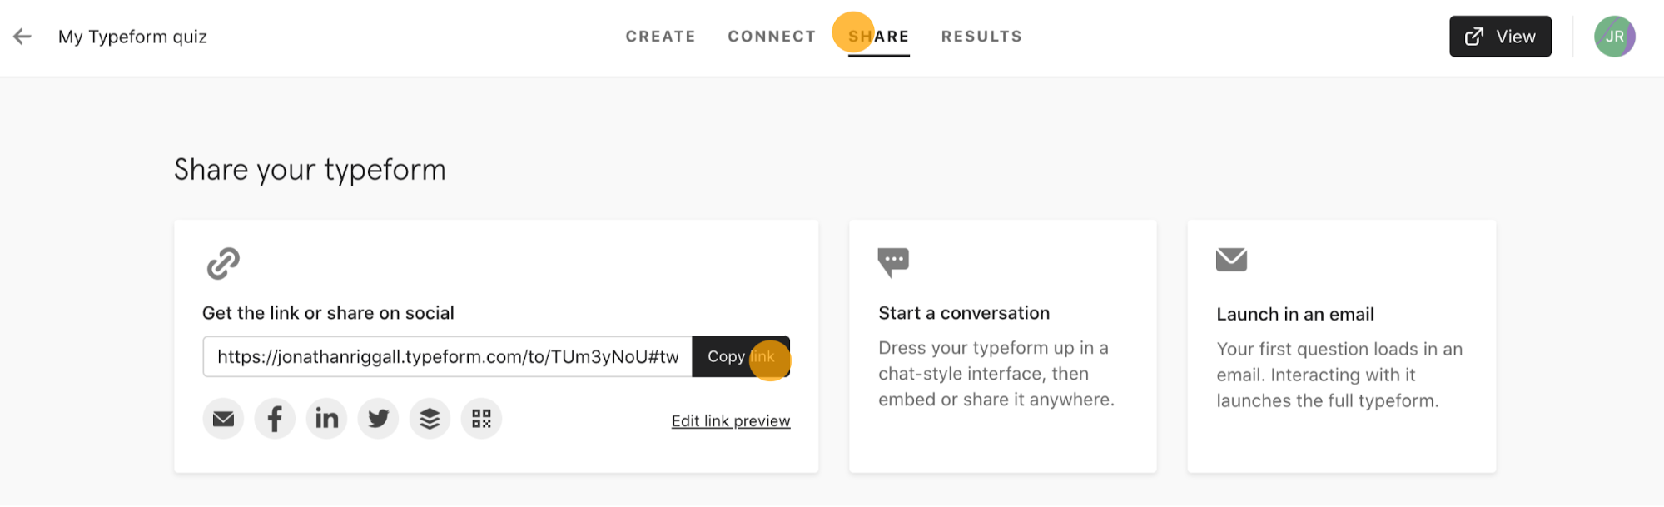Screen dimensions: 1664x507
Task: Share typeform on Facebook
Action: click(x=275, y=419)
